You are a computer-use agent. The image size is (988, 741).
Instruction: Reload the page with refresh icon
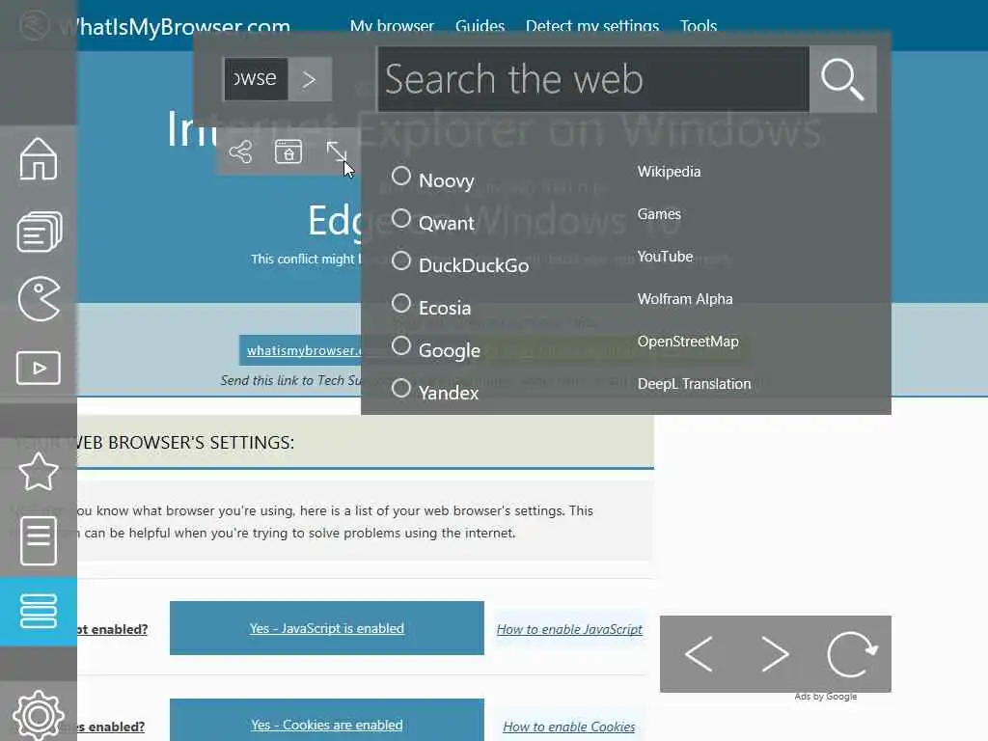point(852,654)
